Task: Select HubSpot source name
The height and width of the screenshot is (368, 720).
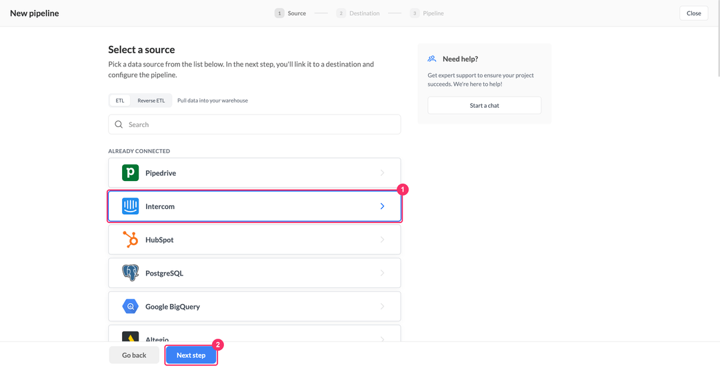Action: (x=159, y=240)
